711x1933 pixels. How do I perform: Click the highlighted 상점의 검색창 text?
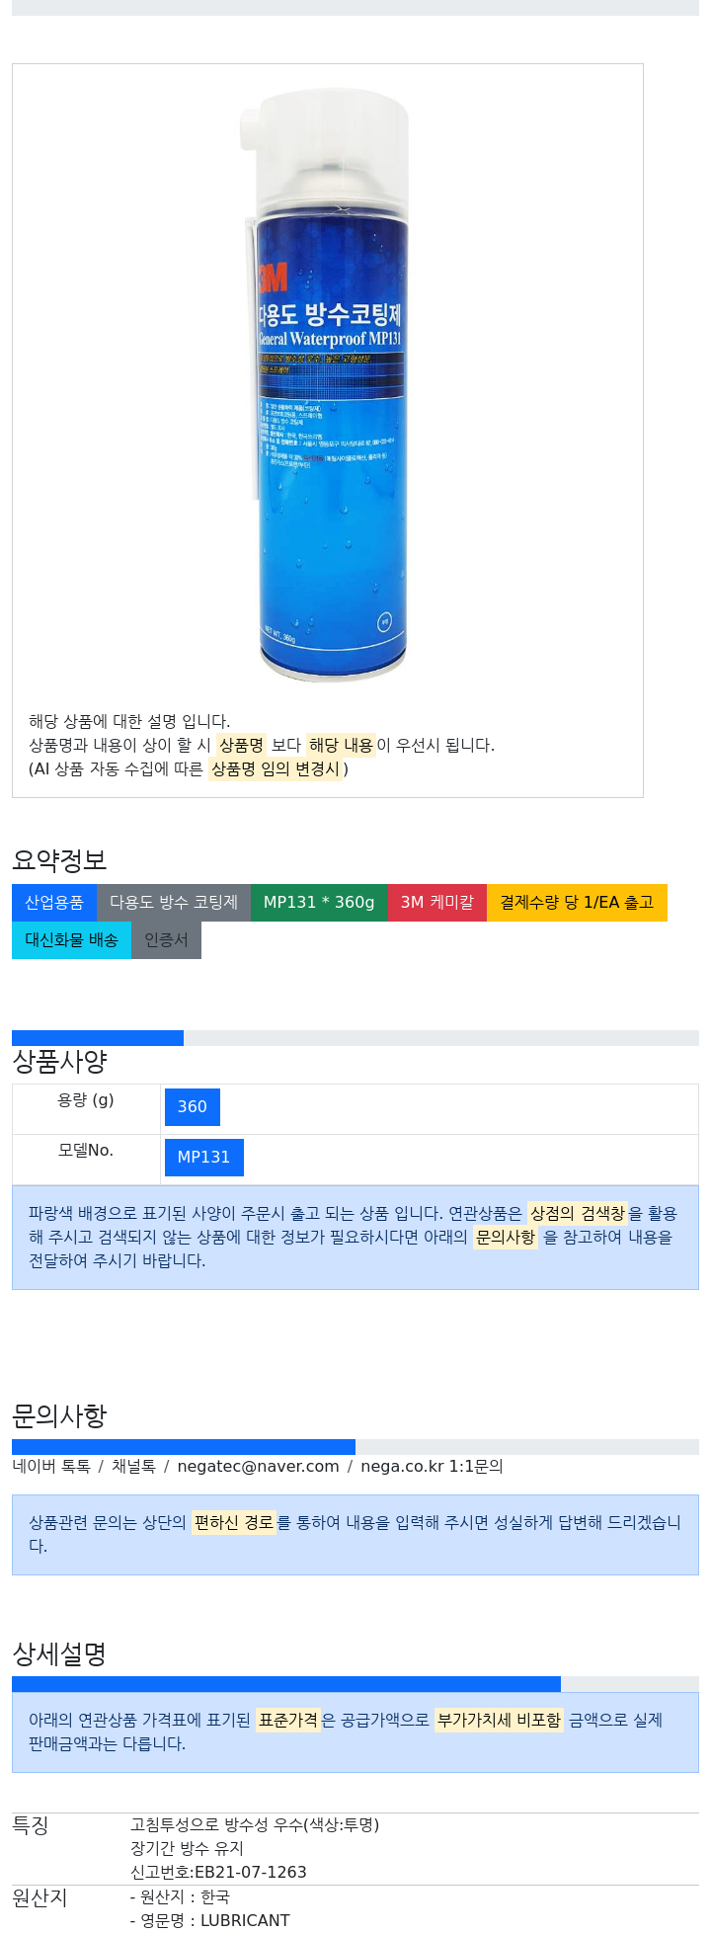point(578,1214)
